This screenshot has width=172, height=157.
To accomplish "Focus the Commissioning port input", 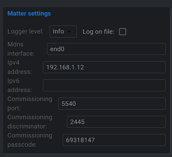I will tap(112, 104).
